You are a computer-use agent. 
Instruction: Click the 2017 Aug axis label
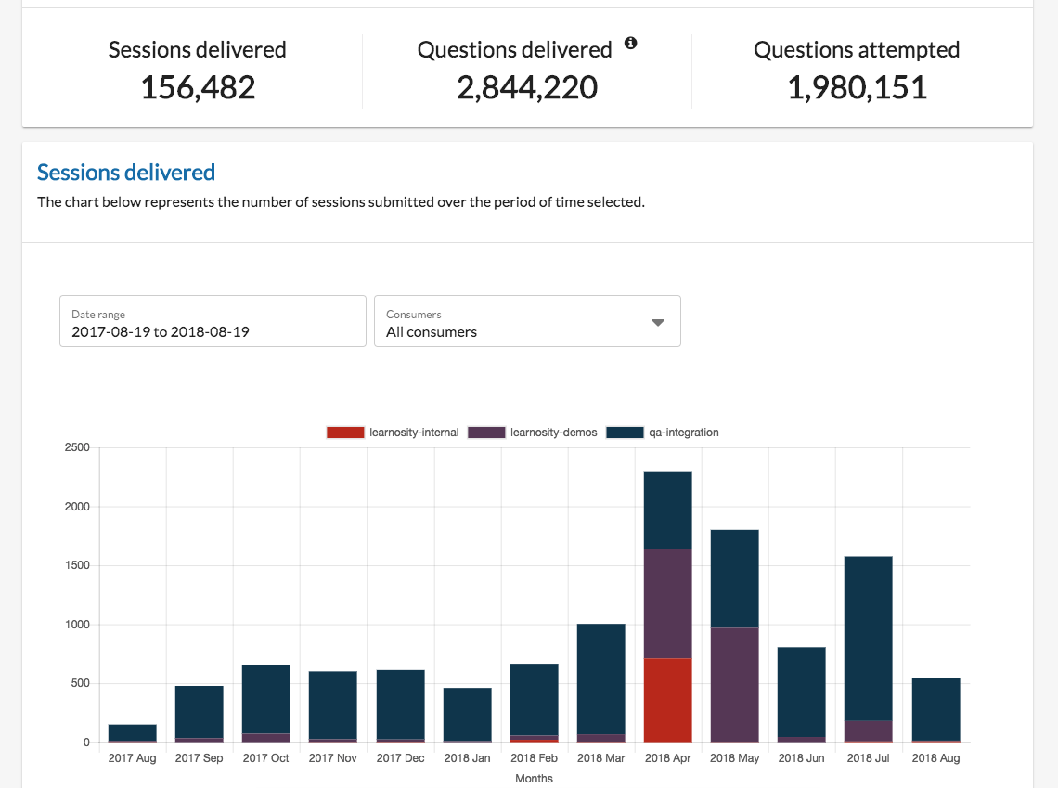tap(132, 758)
